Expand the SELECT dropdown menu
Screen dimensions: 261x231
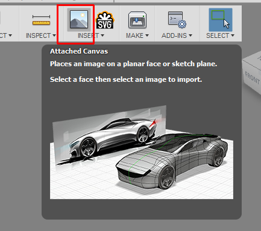220,35
